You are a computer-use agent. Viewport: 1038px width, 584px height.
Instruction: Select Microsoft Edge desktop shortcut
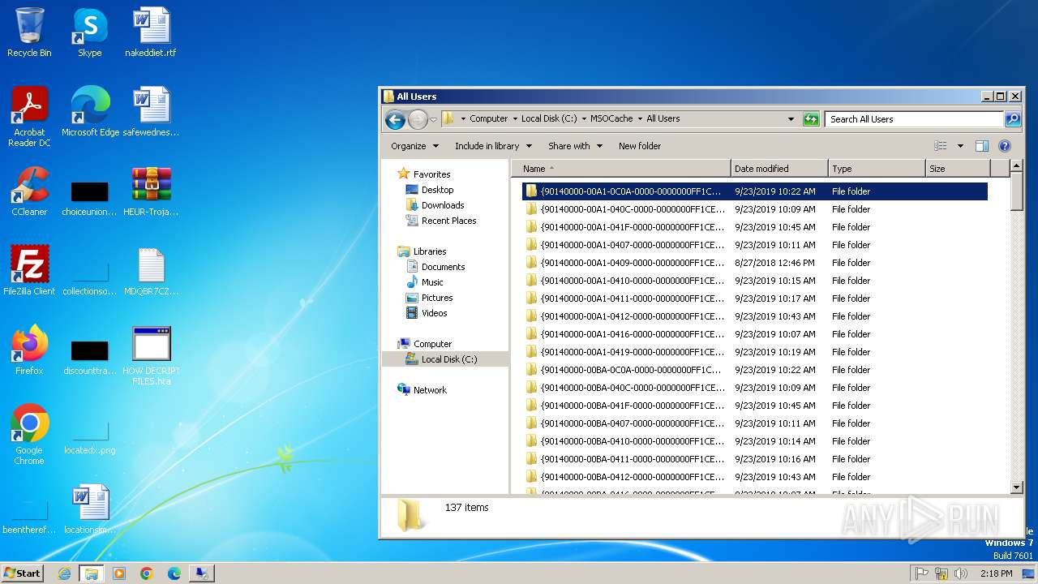point(90,112)
